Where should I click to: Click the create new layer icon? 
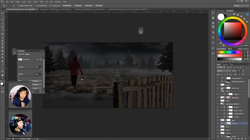tap(242, 139)
